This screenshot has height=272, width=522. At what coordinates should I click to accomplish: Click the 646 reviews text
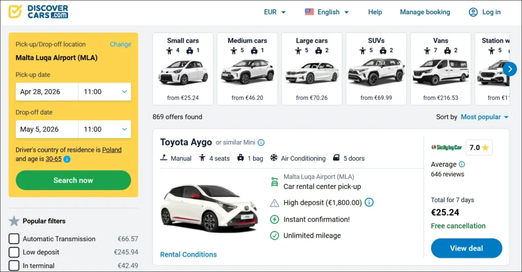[x=448, y=174]
